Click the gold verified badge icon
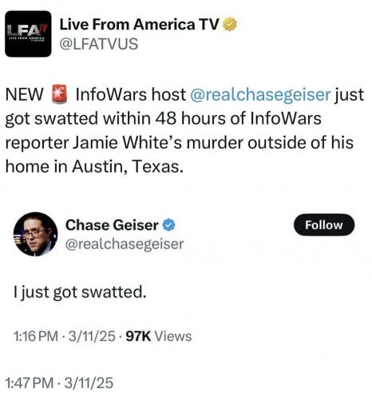The width and height of the screenshot is (372, 399). [x=229, y=24]
